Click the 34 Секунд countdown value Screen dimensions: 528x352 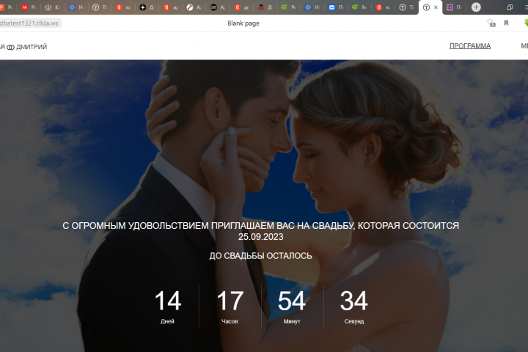click(x=354, y=307)
